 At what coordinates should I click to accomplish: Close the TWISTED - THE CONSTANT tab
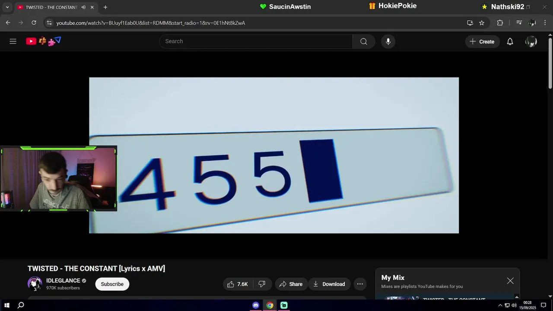[x=92, y=7]
